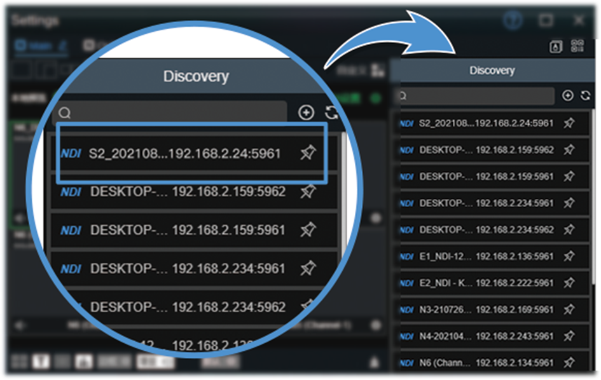The image size is (601, 380).
Task: Click the panel icon left of QR icon
Action: 556,46
